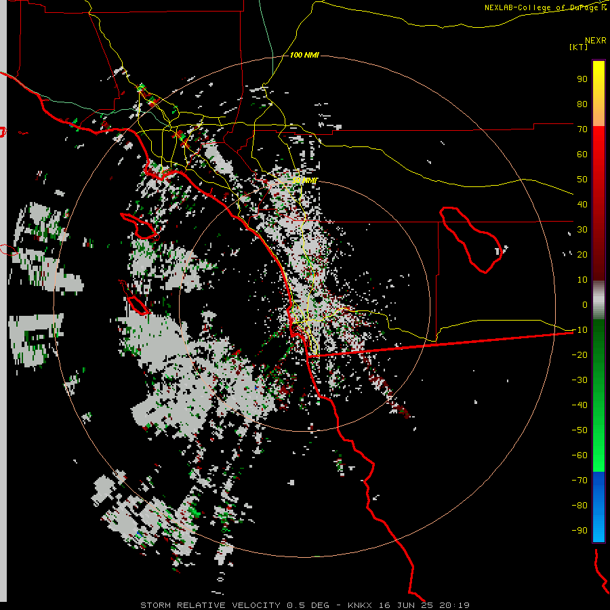The image size is (610, 610).
Task: Click the 10 value on the velocity scale
Action: click(582, 280)
